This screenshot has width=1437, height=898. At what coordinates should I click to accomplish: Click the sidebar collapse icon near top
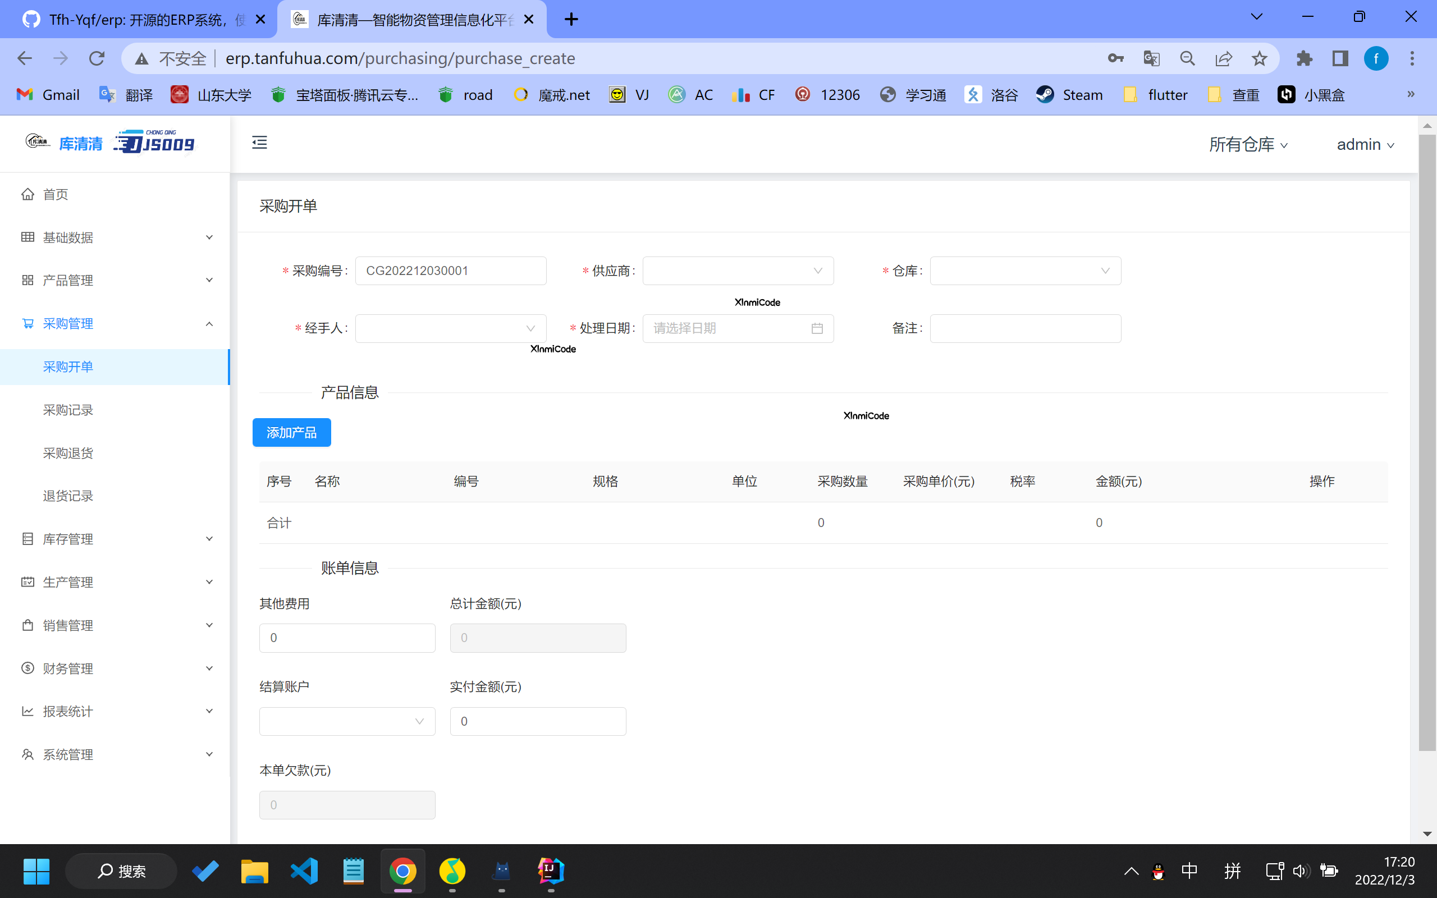(259, 143)
